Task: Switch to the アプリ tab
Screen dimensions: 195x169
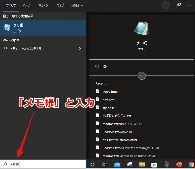Action: (x=26, y=5)
